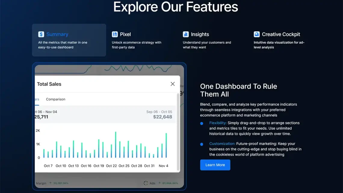Click the Oct 28 axis label

click(x=137, y=166)
